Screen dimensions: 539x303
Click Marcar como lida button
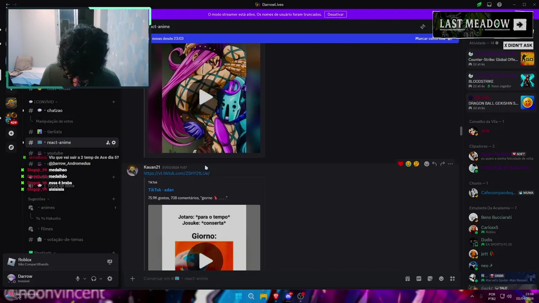(x=433, y=39)
